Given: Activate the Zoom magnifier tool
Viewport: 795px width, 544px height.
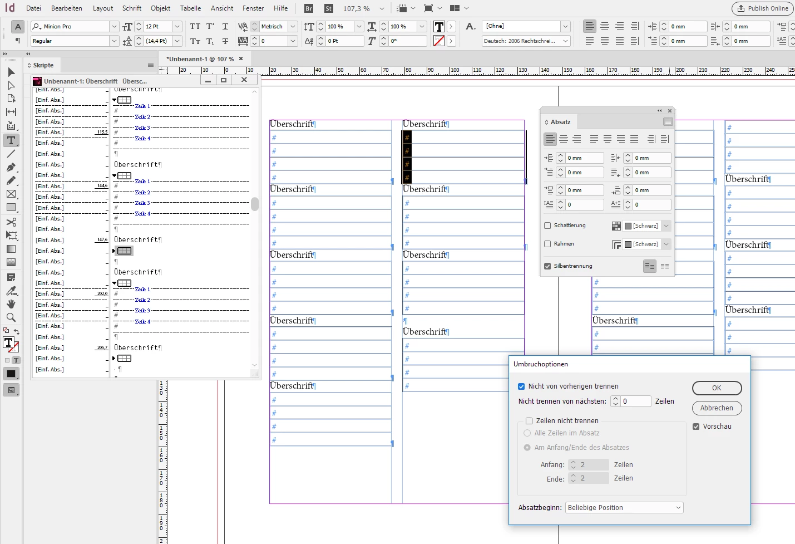Looking at the screenshot, I should [11, 317].
